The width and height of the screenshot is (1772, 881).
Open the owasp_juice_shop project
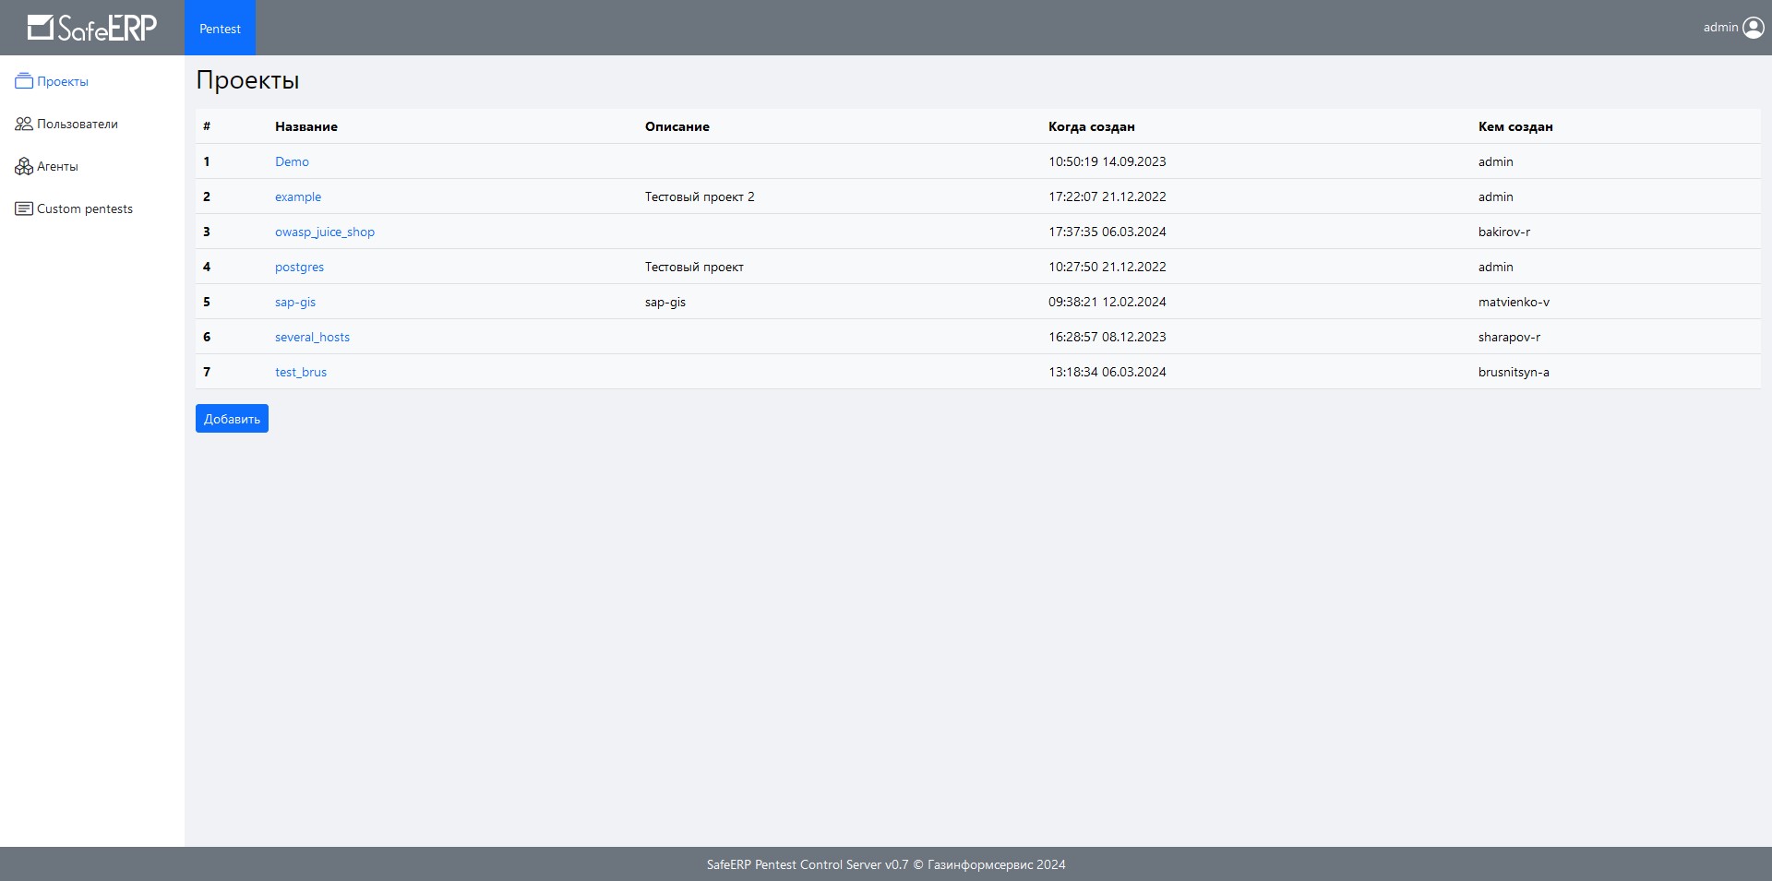(x=325, y=232)
